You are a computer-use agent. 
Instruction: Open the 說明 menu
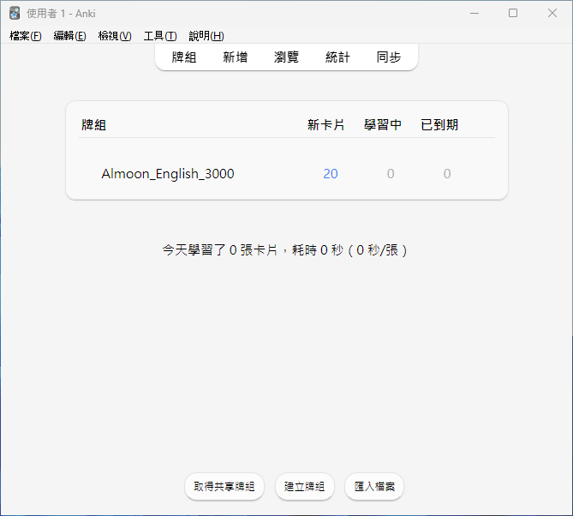coord(206,36)
